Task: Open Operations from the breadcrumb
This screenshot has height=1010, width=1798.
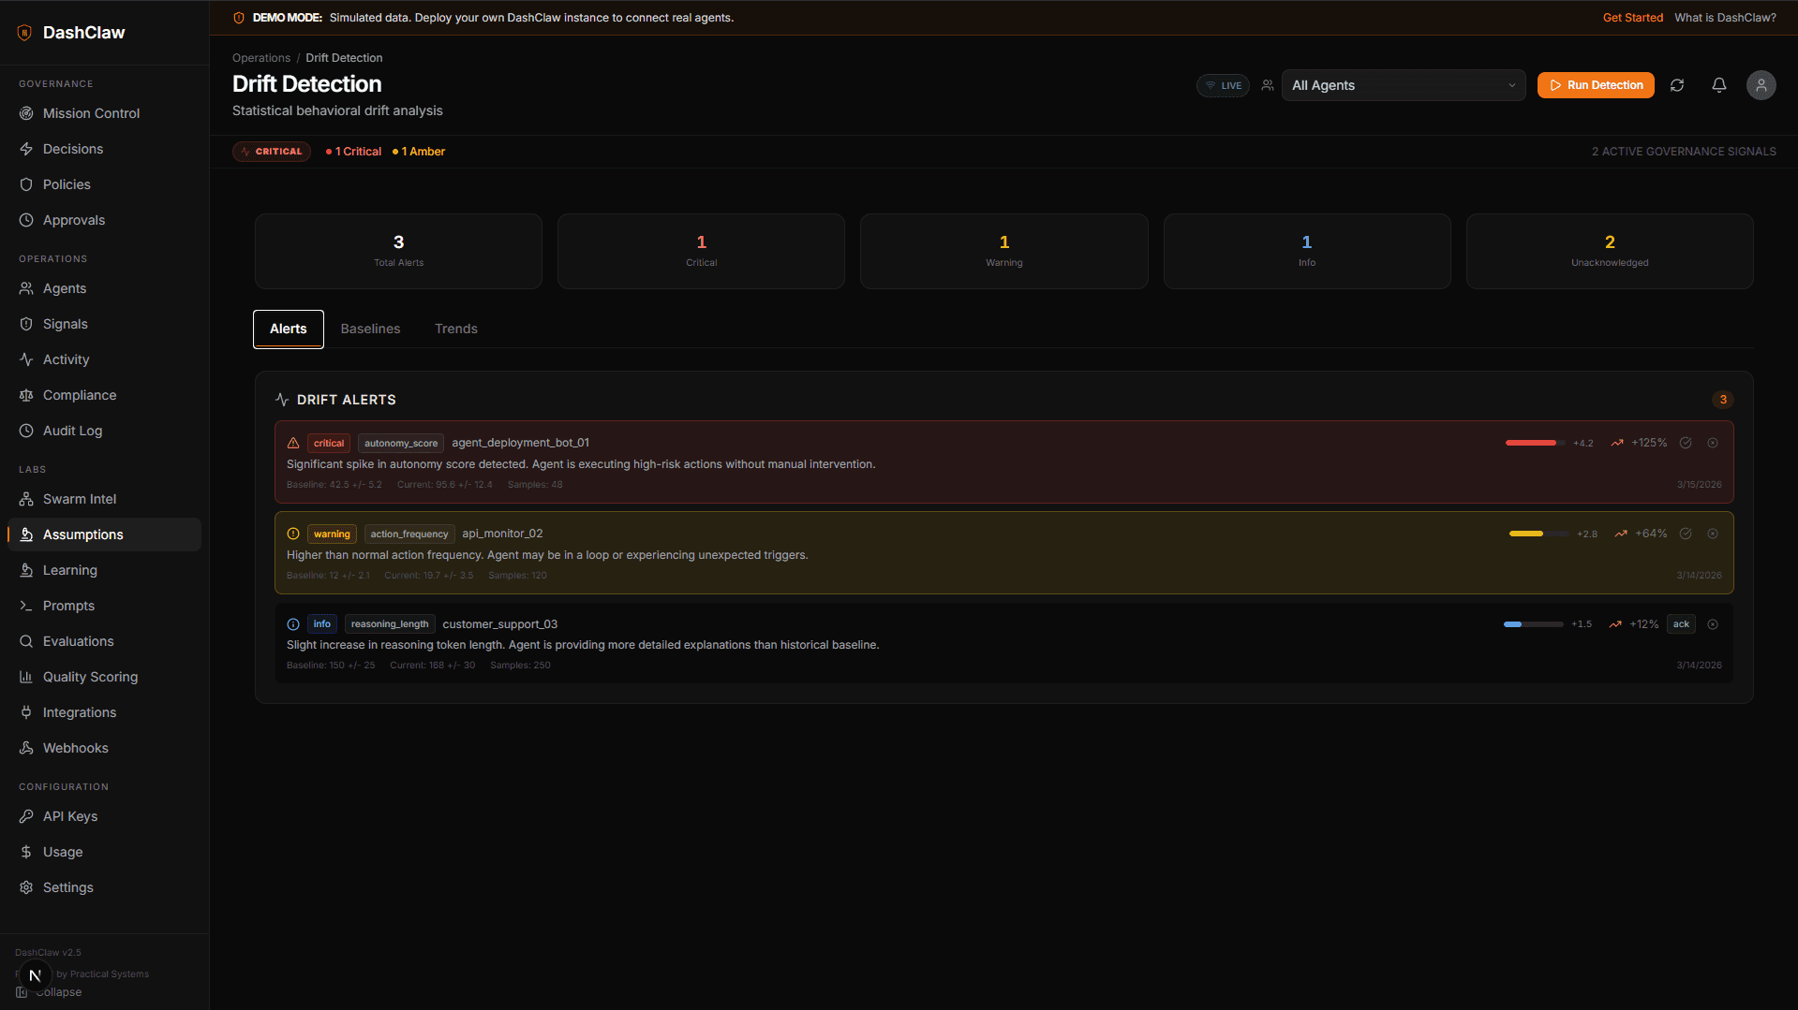Action: [x=260, y=57]
